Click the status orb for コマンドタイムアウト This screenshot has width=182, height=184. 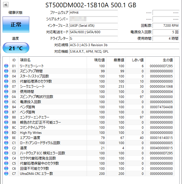[6, 127]
